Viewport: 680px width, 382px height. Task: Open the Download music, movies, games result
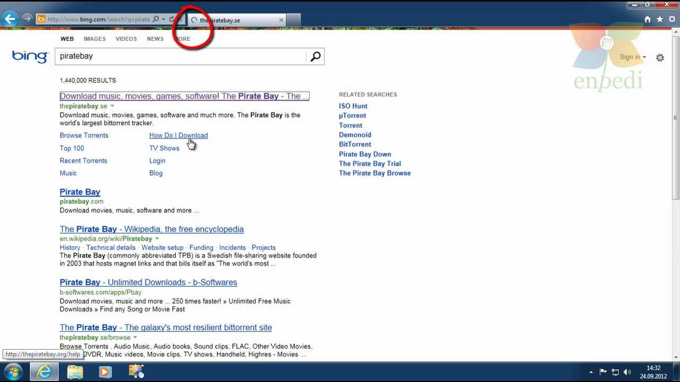tap(184, 96)
